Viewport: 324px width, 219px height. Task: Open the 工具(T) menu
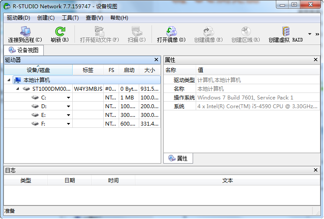70,18
